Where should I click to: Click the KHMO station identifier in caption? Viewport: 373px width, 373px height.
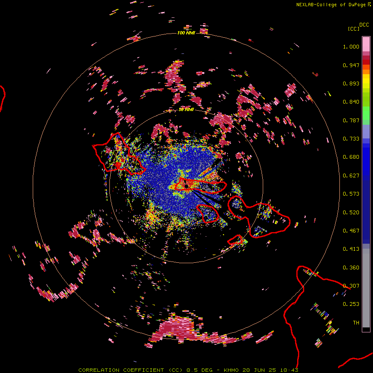point(231,370)
